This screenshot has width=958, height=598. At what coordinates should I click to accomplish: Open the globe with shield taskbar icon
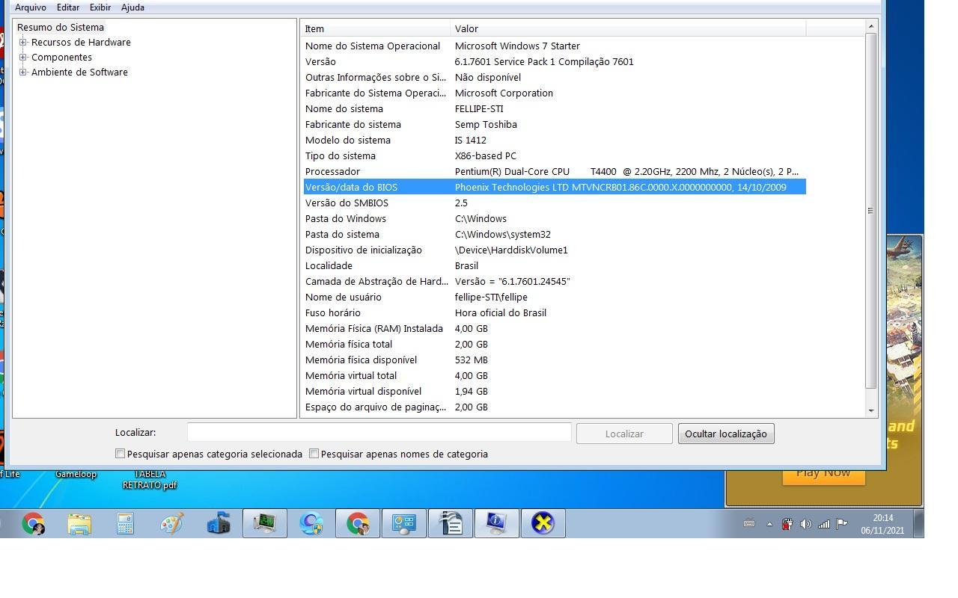311,523
